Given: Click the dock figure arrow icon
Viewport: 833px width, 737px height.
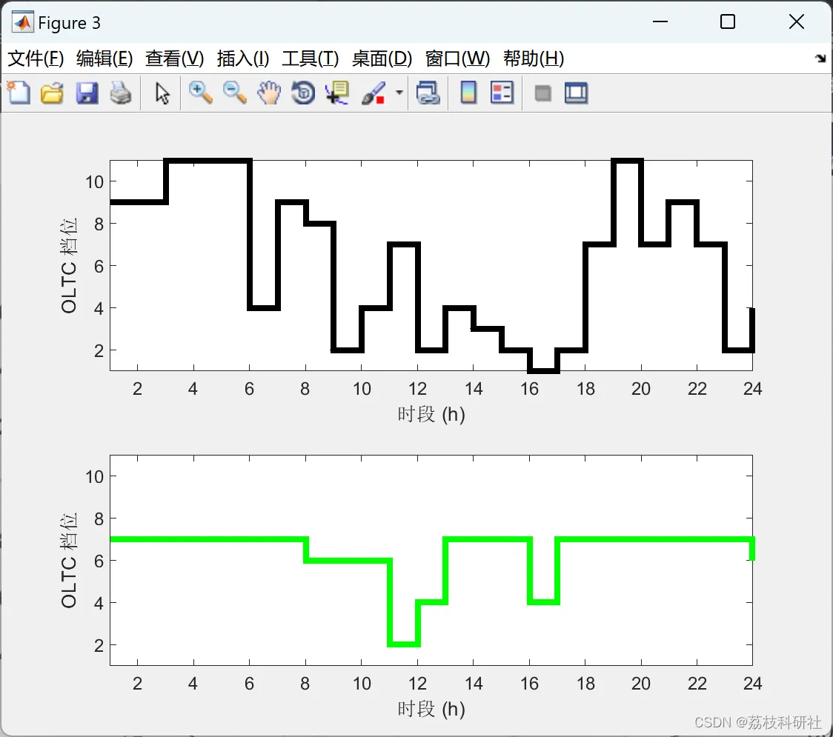Looking at the screenshot, I should click(820, 59).
